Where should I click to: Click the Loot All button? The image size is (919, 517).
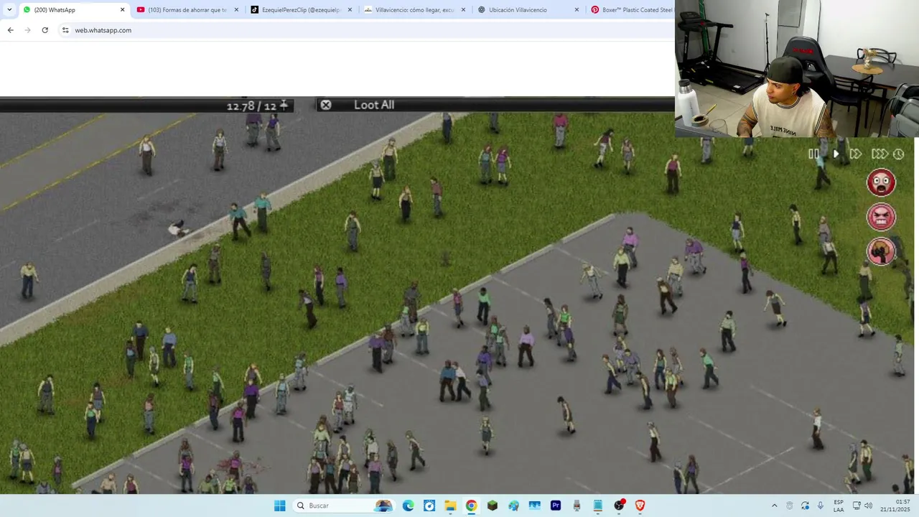[374, 105]
